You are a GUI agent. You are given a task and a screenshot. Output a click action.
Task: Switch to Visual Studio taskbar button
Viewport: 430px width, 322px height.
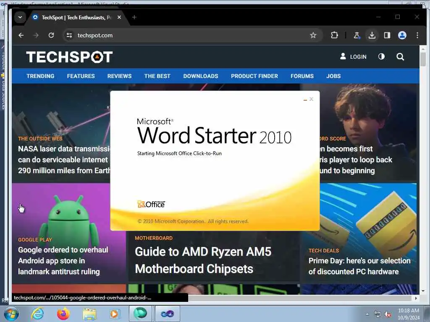tap(168, 314)
